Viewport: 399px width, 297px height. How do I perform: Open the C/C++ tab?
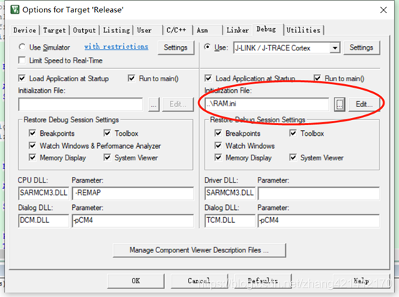tap(176, 30)
